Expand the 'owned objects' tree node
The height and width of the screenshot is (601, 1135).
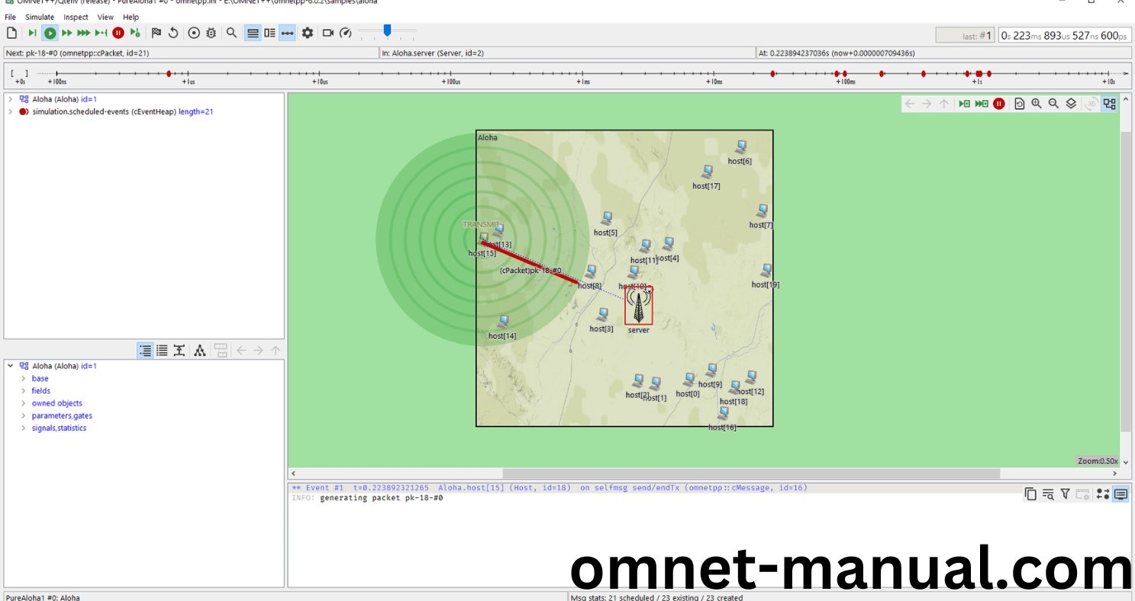point(24,403)
